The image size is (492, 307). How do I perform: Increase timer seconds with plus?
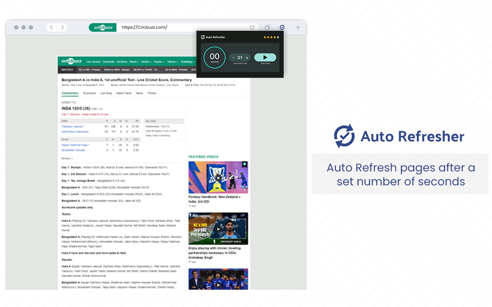(x=247, y=58)
